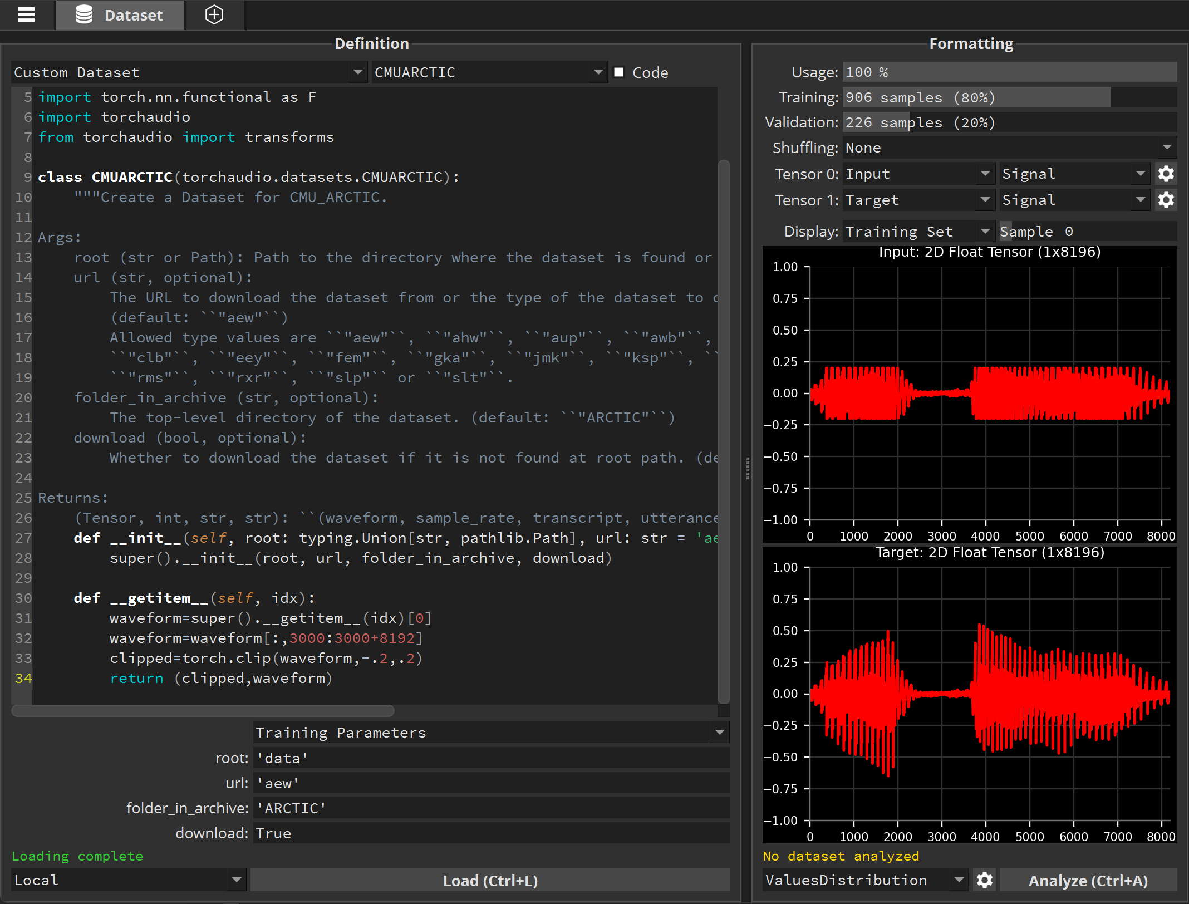Open Tensor 0 settings gear
Image resolution: width=1189 pixels, height=904 pixels.
pos(1166,174)
